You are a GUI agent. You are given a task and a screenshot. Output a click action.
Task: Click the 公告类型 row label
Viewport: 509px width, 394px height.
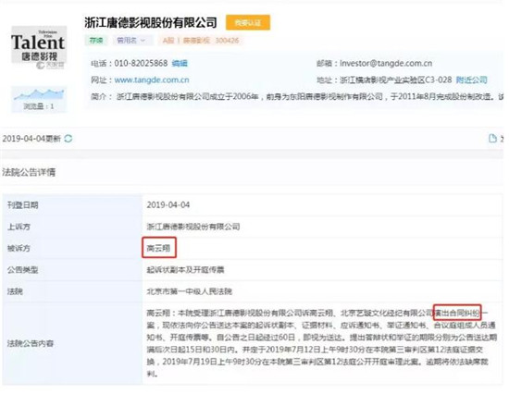click(23, 270)
